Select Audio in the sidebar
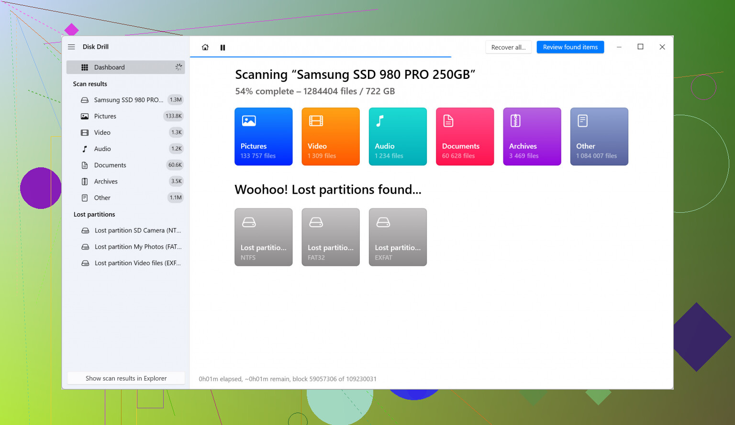Viewport: 735px width, 425px height. (125, 149)
